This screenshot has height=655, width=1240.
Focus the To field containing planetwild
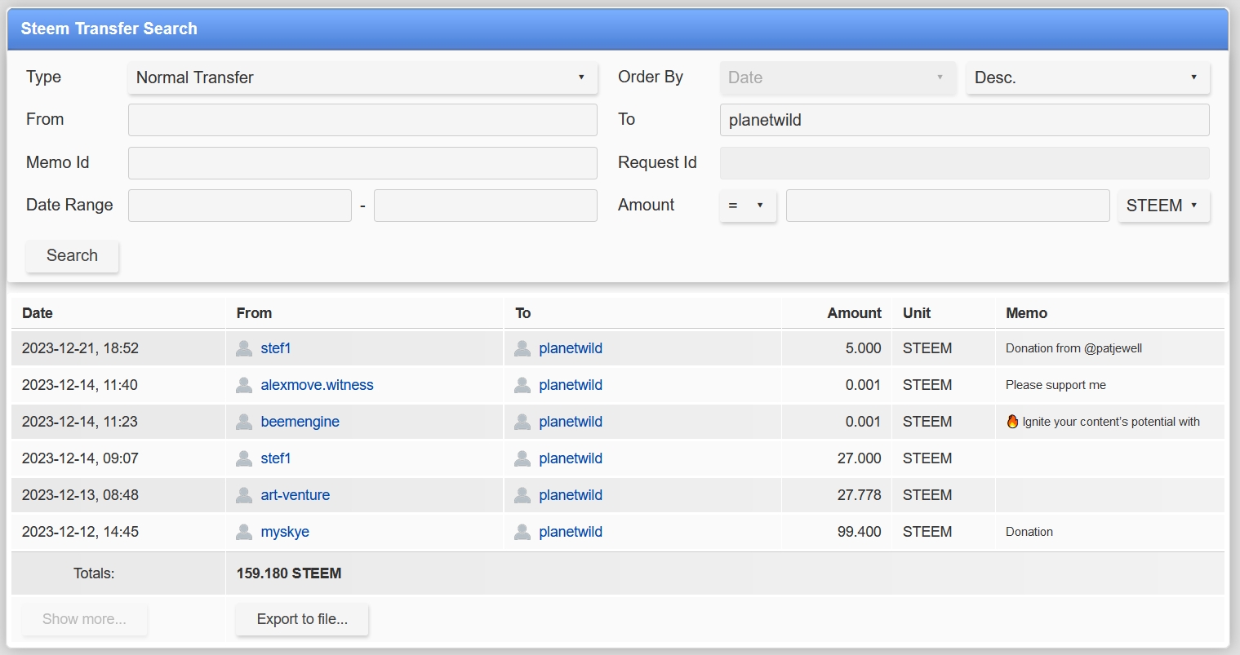tap(964, 120)
